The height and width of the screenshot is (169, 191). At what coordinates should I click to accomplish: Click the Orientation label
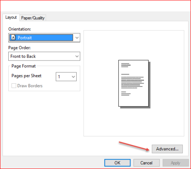coord(20,29)
